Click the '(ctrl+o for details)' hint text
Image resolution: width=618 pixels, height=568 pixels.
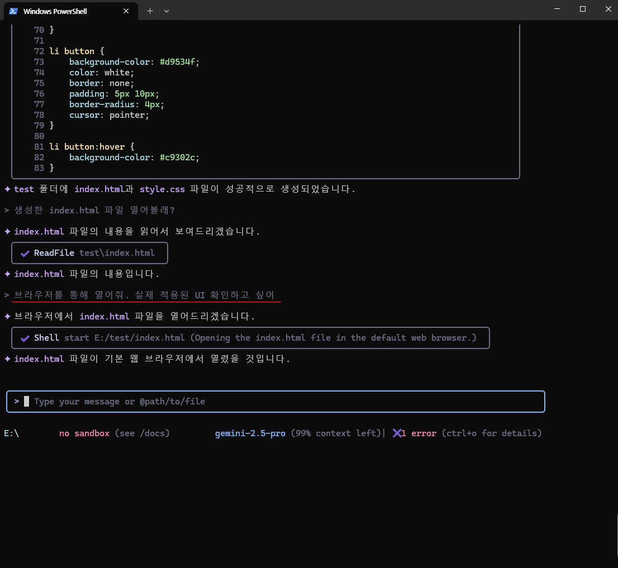(x=492, y=433)
